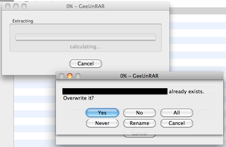Click the 'Extracting' label
The height and width of the screenshot is (147, 226).
pos(23,21)
